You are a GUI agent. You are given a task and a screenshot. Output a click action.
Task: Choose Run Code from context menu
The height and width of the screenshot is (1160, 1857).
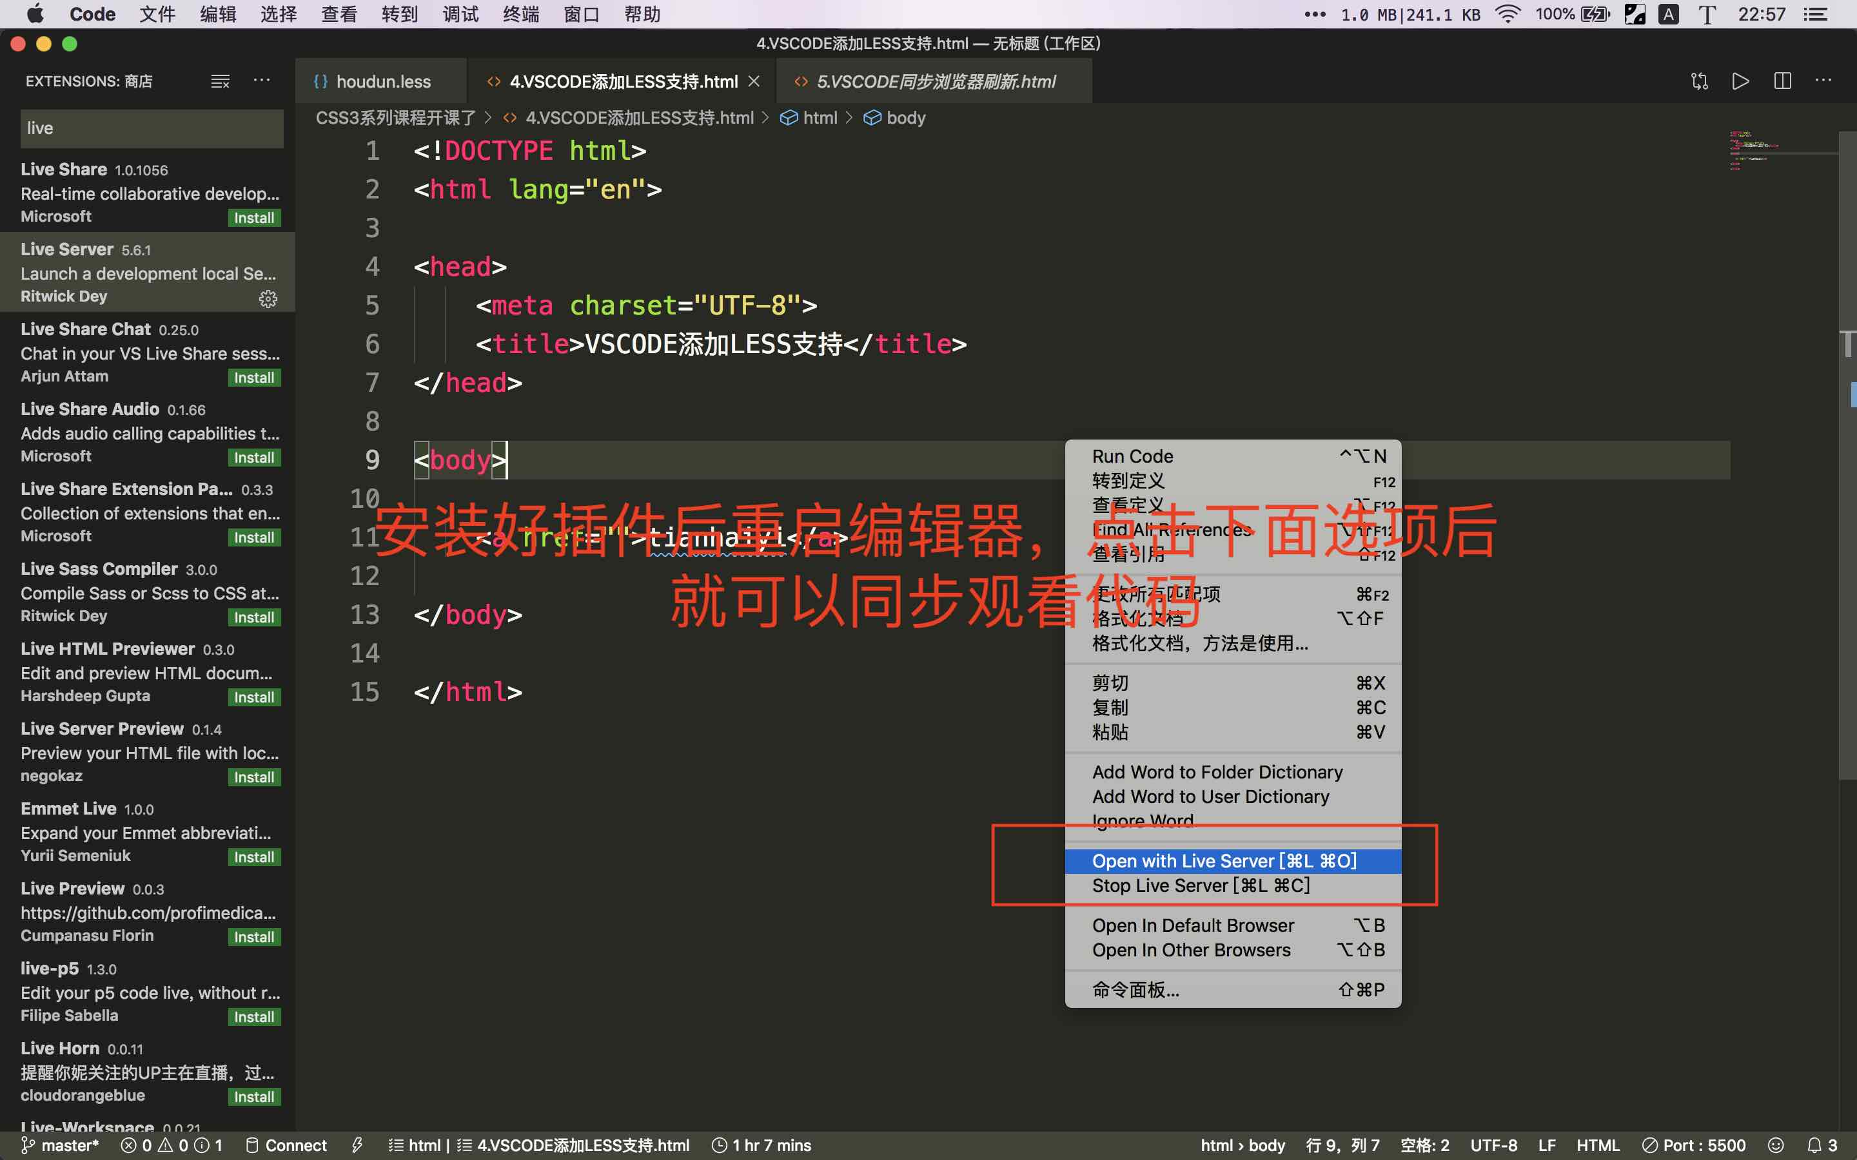1233,456
